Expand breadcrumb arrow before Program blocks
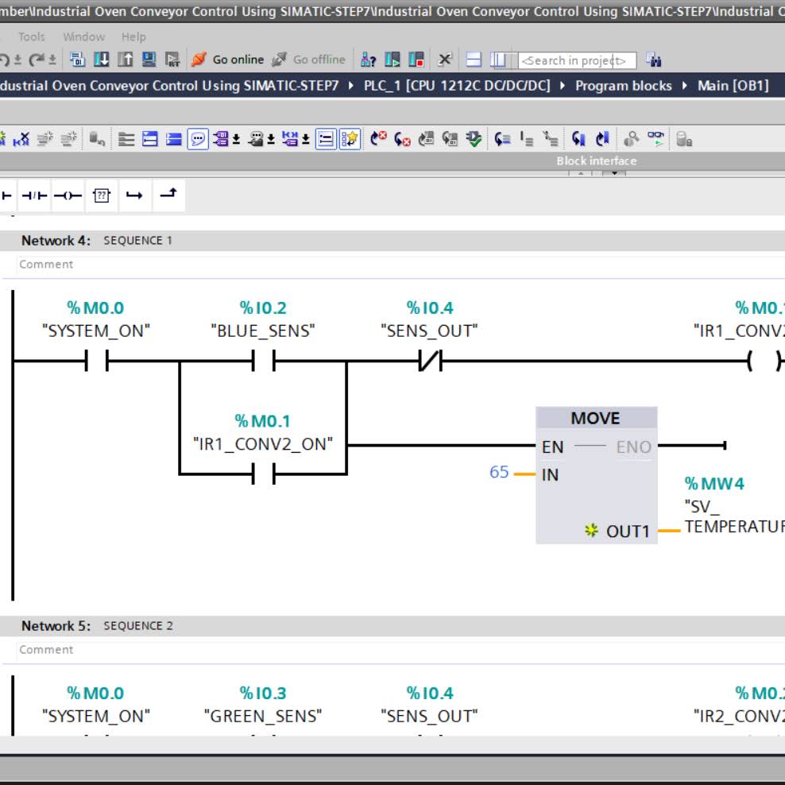 [x=563, y=86]
